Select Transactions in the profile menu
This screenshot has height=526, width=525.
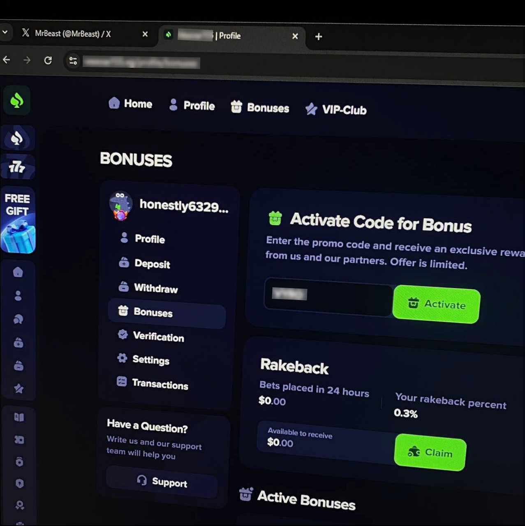pos(160,384)
